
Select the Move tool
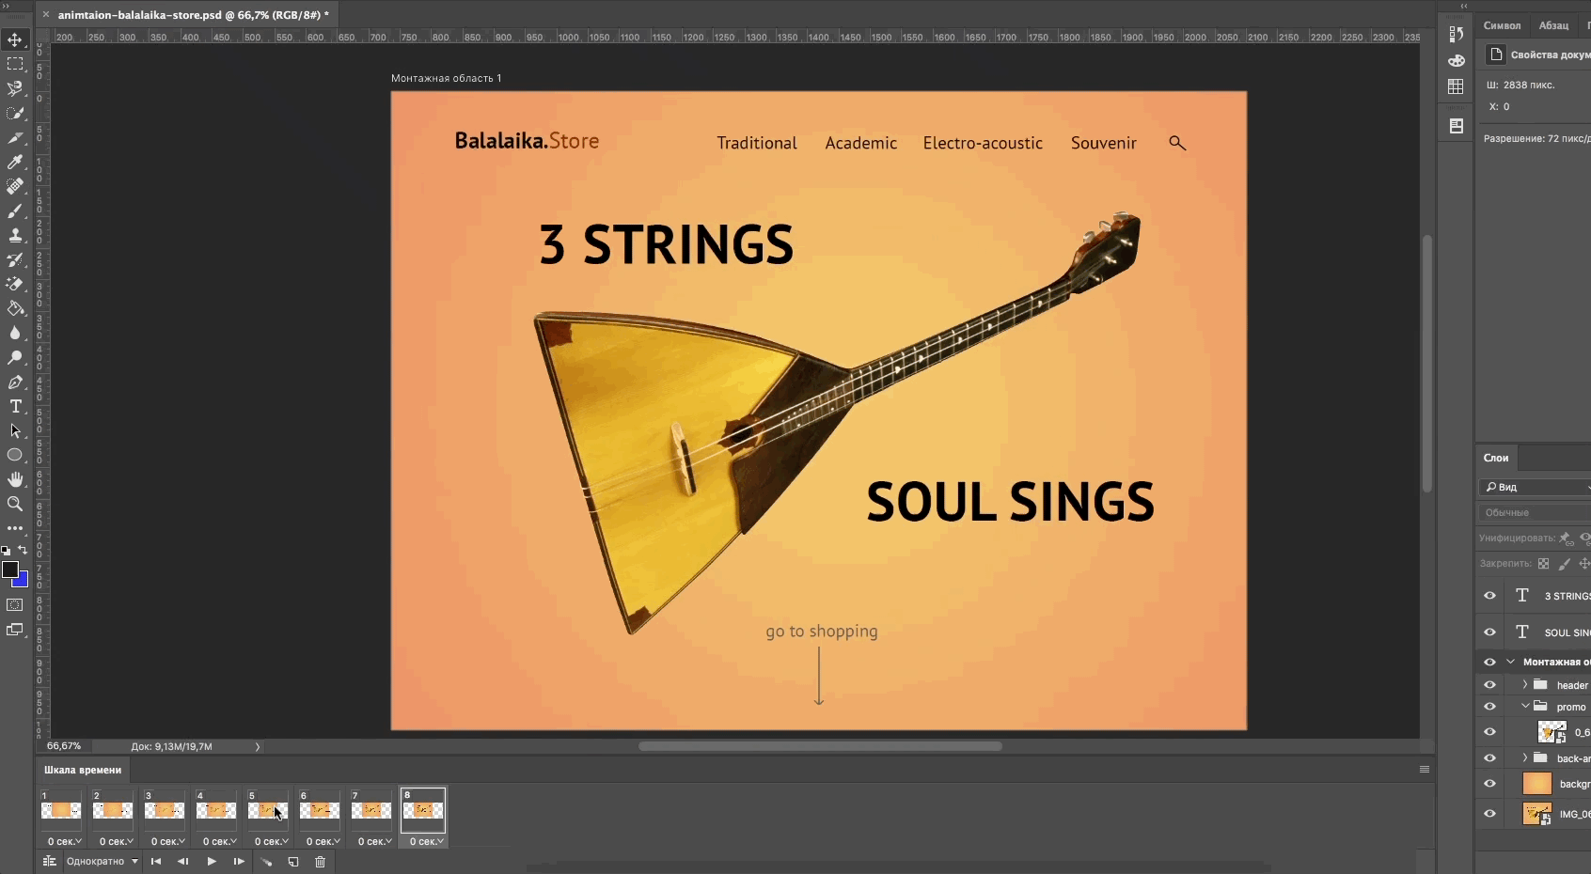tap(15, 39)
